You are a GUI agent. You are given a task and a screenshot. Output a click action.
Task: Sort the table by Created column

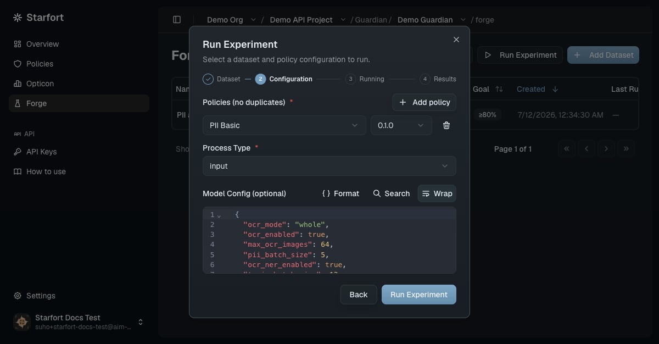538,89
